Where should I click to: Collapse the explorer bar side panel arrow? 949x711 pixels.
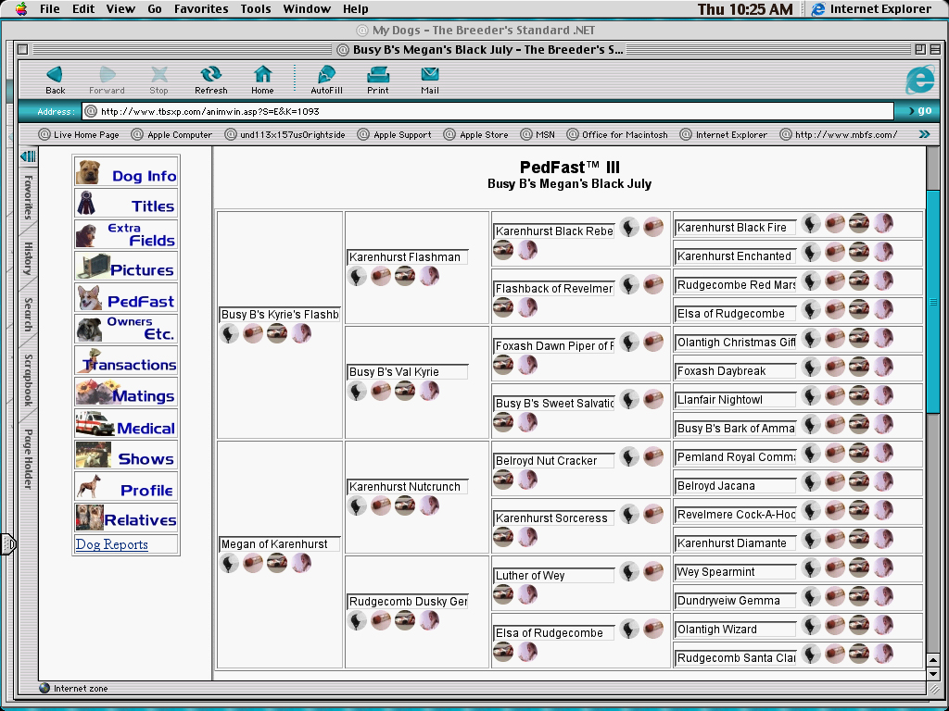pyautogui.click(x=28, y=156)
